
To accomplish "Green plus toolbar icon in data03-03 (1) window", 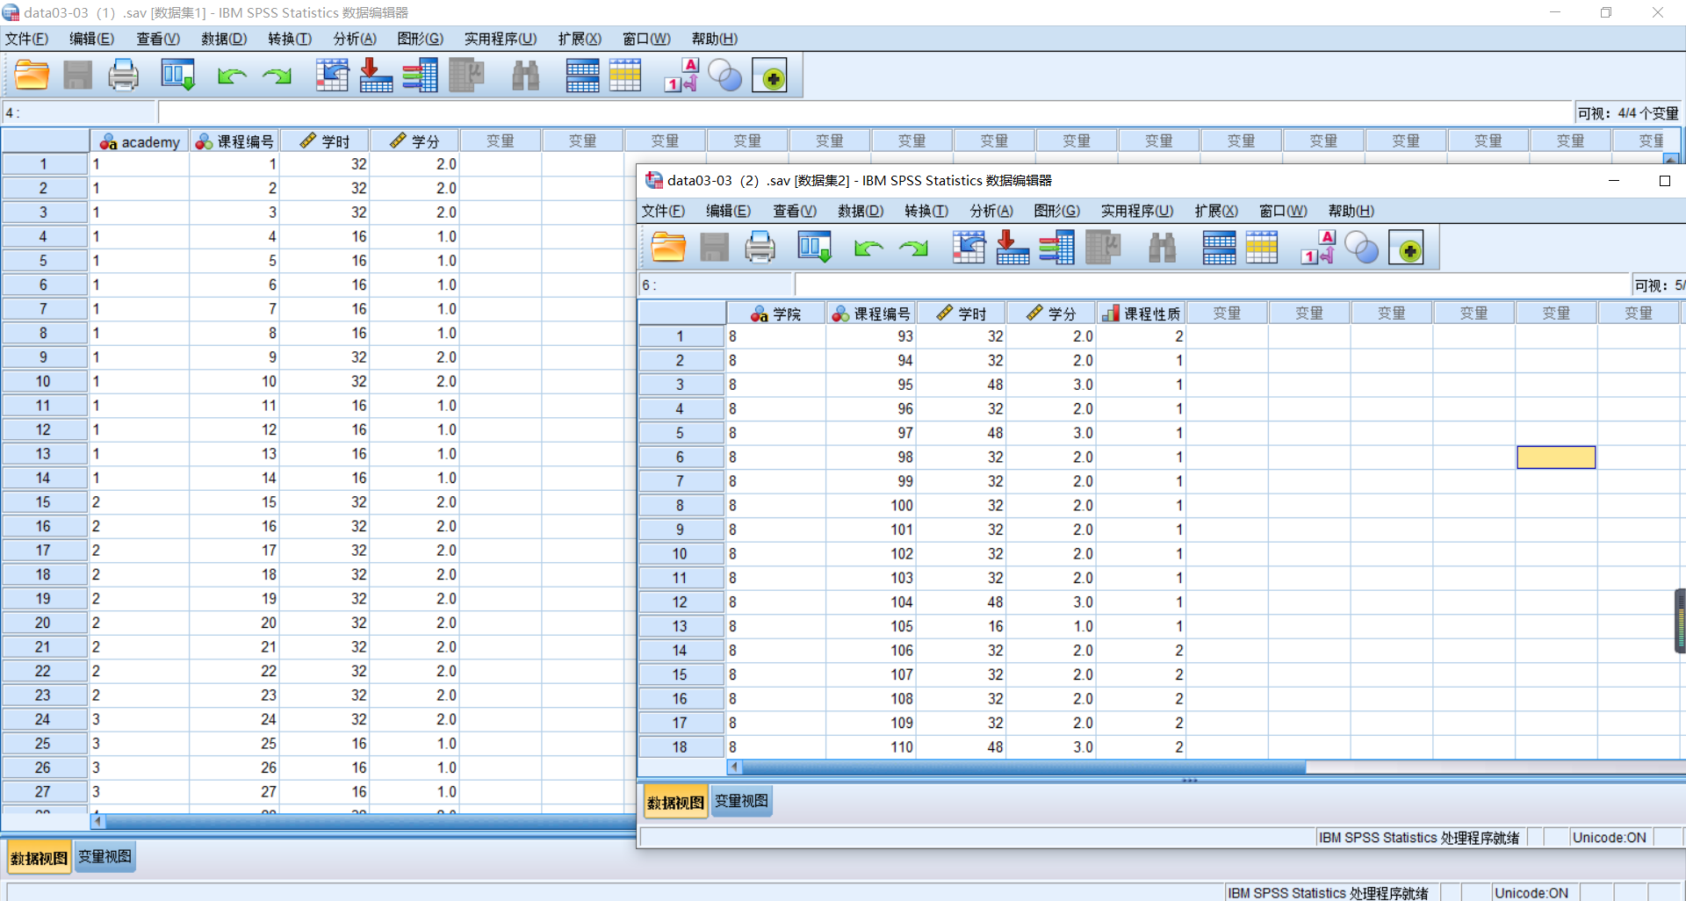I will pyautogui.click(x=770, y=76).
